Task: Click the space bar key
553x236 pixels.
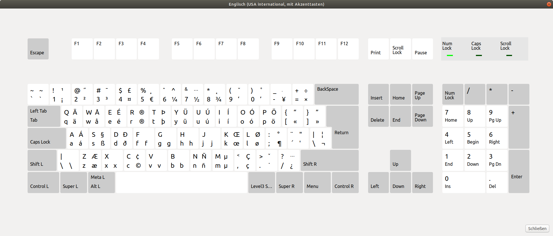Action: pyautogui.click(x=181, y=183)
